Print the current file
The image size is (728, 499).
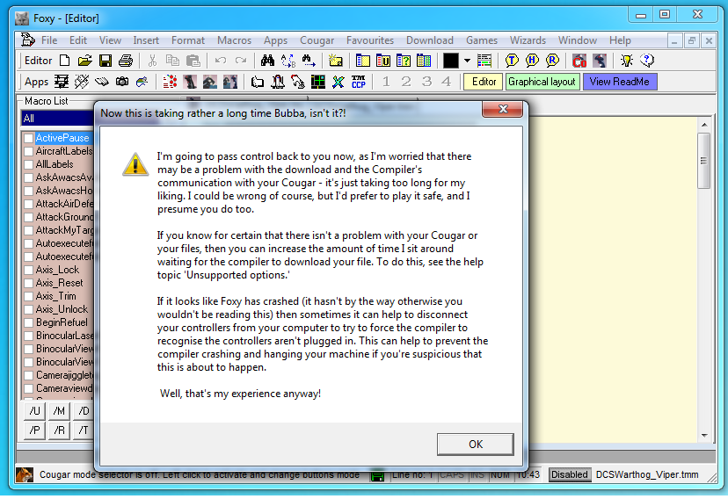point(126,61)
